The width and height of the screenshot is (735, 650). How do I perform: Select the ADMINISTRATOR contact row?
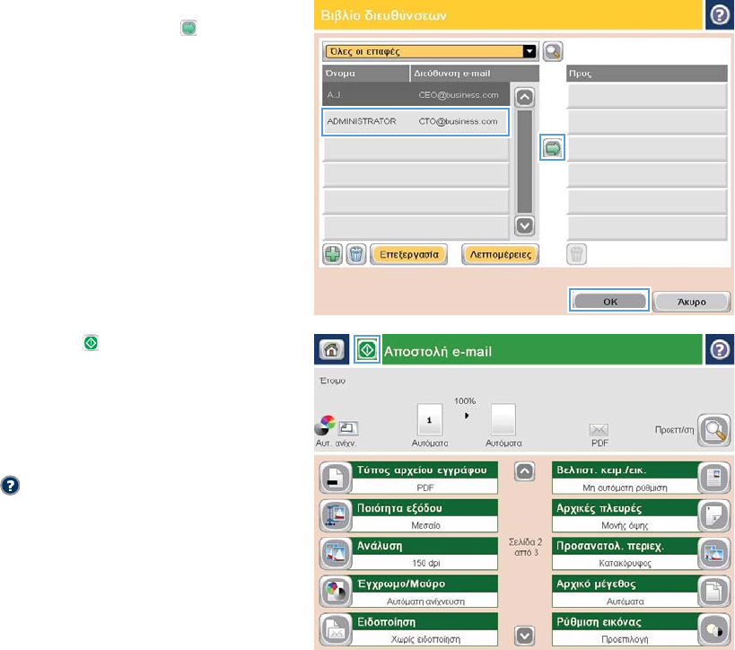pos(416,122)
